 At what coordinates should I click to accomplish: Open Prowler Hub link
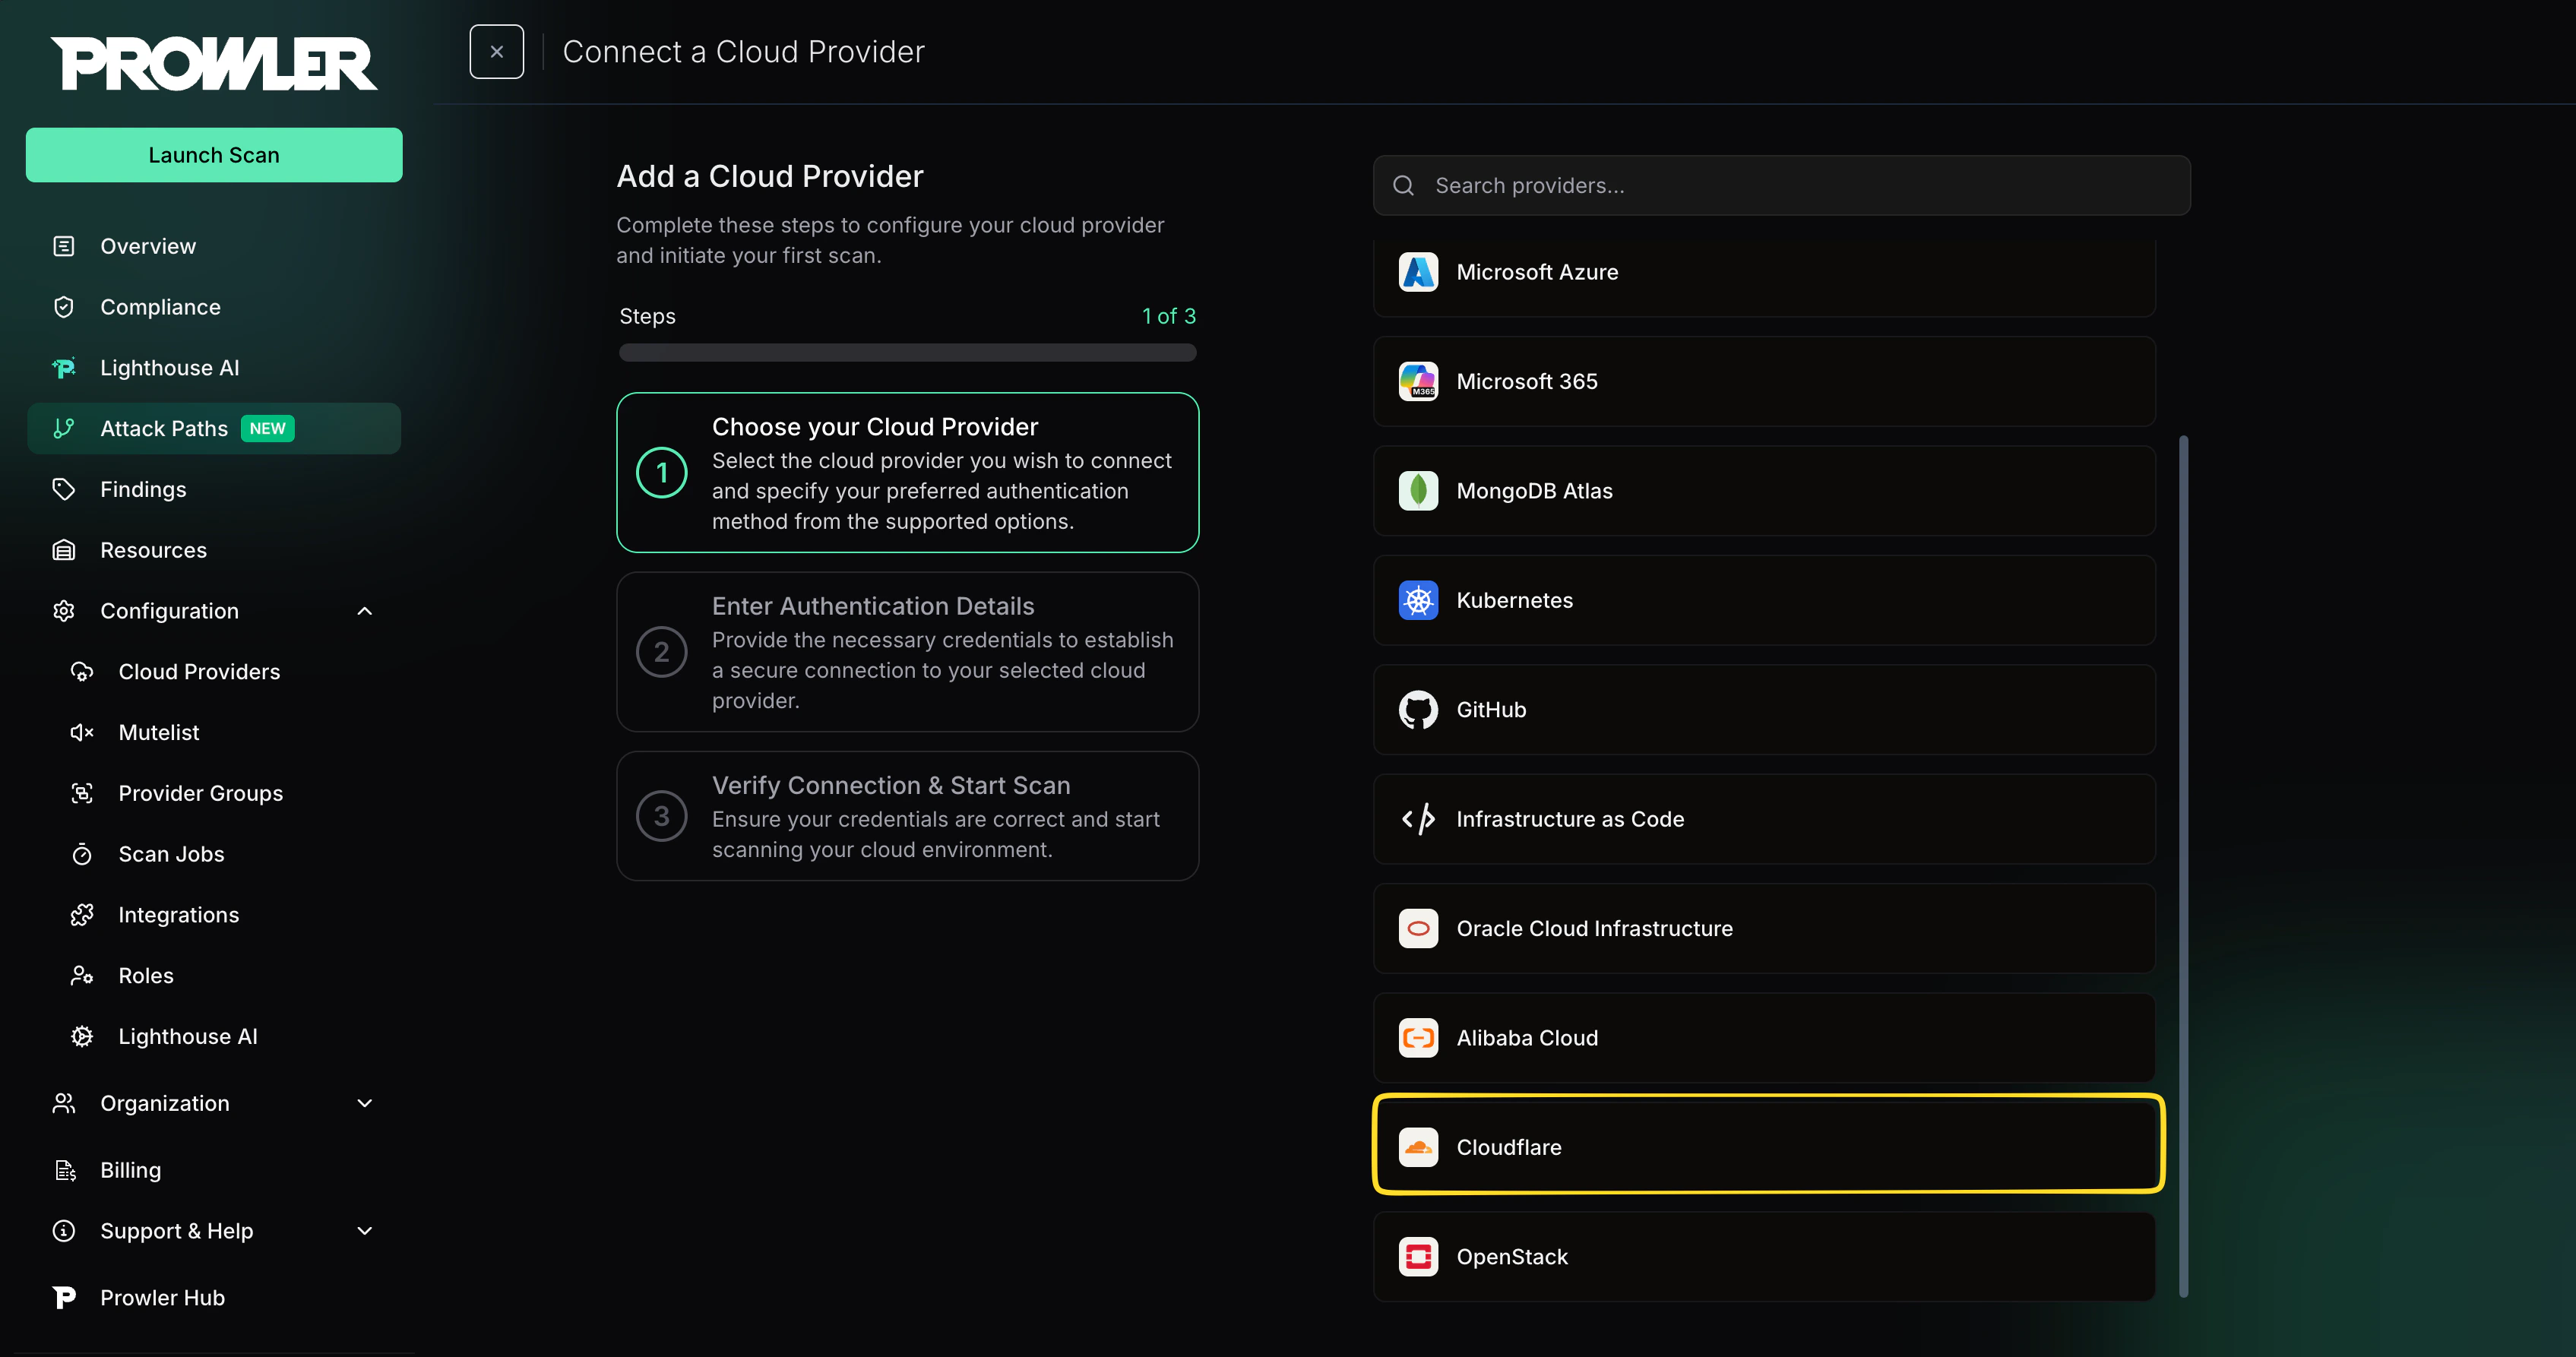162,1298
